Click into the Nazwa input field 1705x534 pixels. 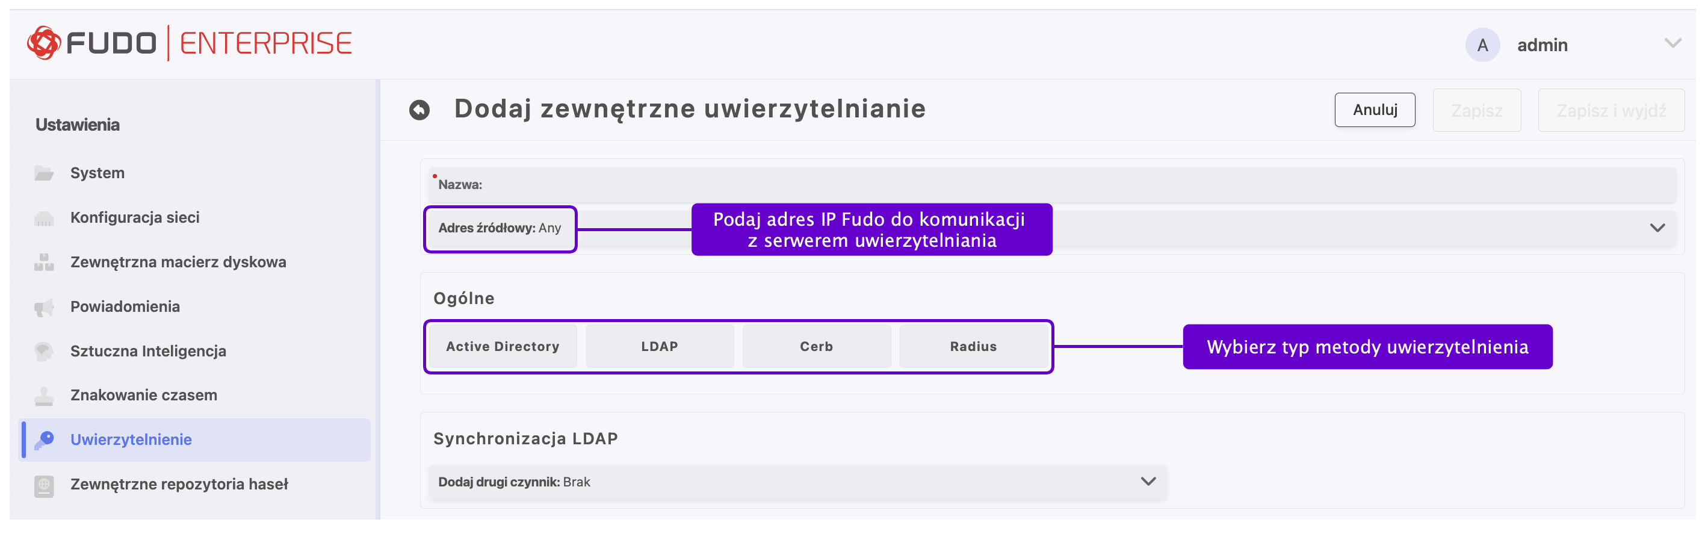click(1059, 185)
